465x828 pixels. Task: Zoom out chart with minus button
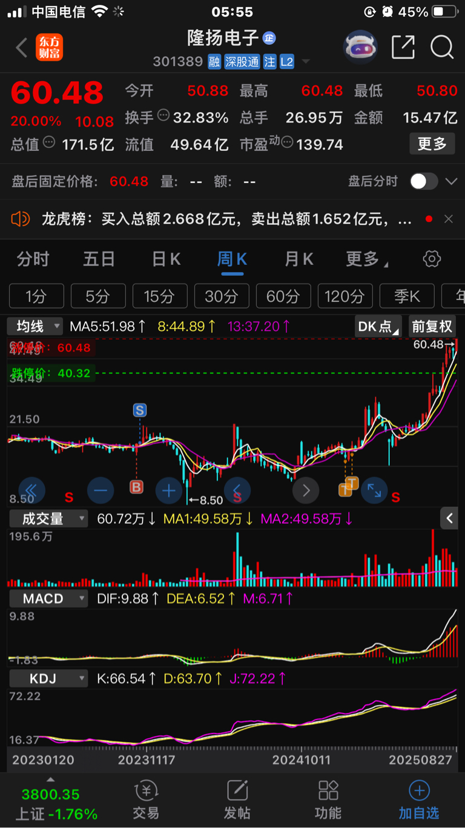(x=101, y=490)
